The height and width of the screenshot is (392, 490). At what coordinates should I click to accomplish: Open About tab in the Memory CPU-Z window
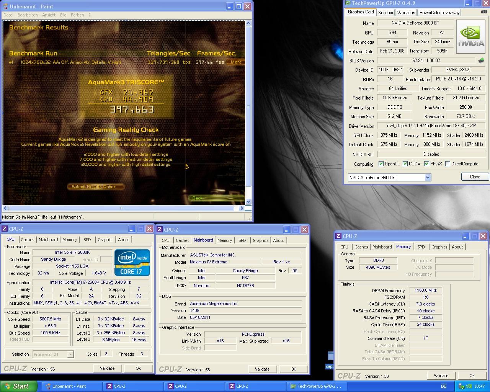tap(457, 247)
